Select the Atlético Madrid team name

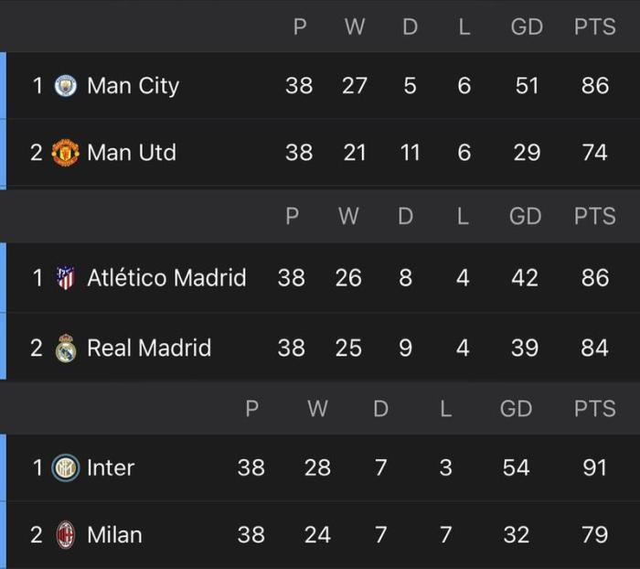[x=166, y=277]
